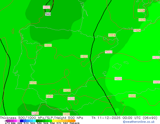
Task: Pick the bright yellow swatch above 558
Action: [54, 121]
